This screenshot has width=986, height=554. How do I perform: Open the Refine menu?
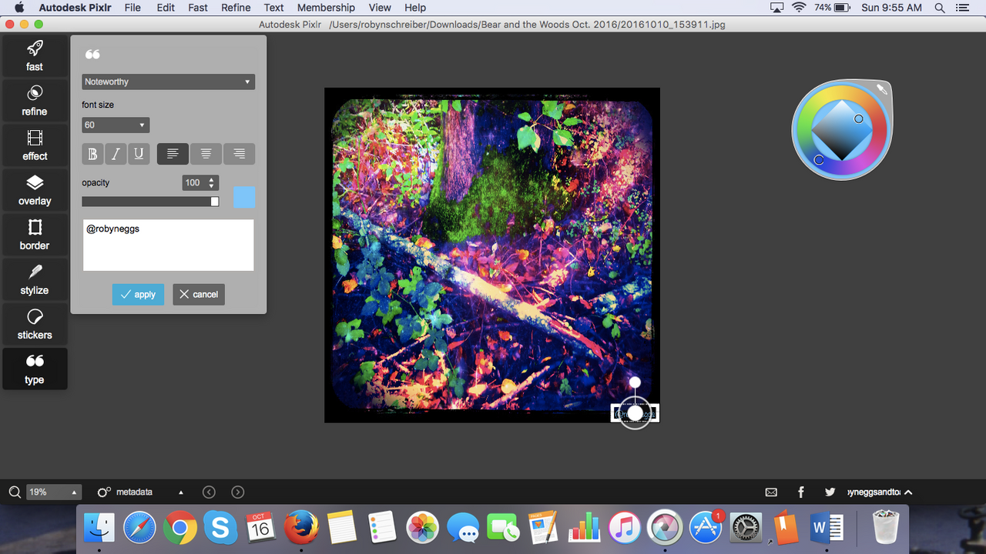pyautogui.click(x=236, y=8)
